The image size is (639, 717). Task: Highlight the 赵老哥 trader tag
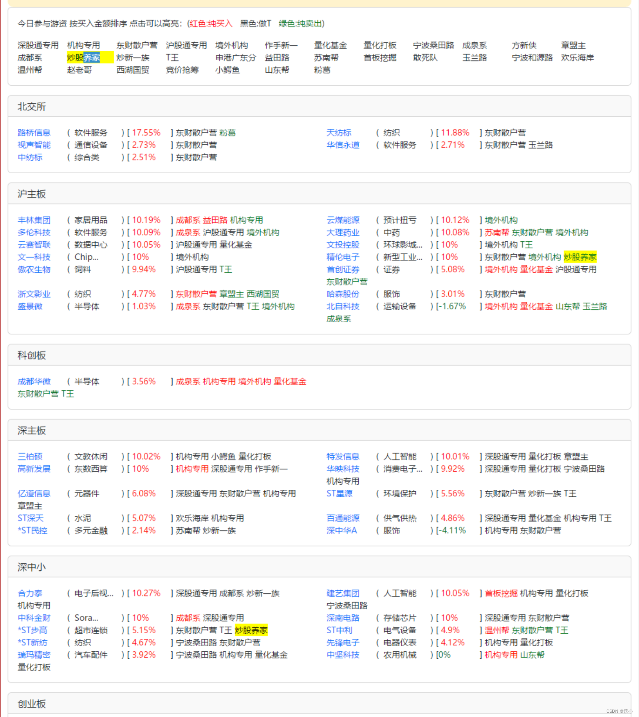click(x=79, y=70)
